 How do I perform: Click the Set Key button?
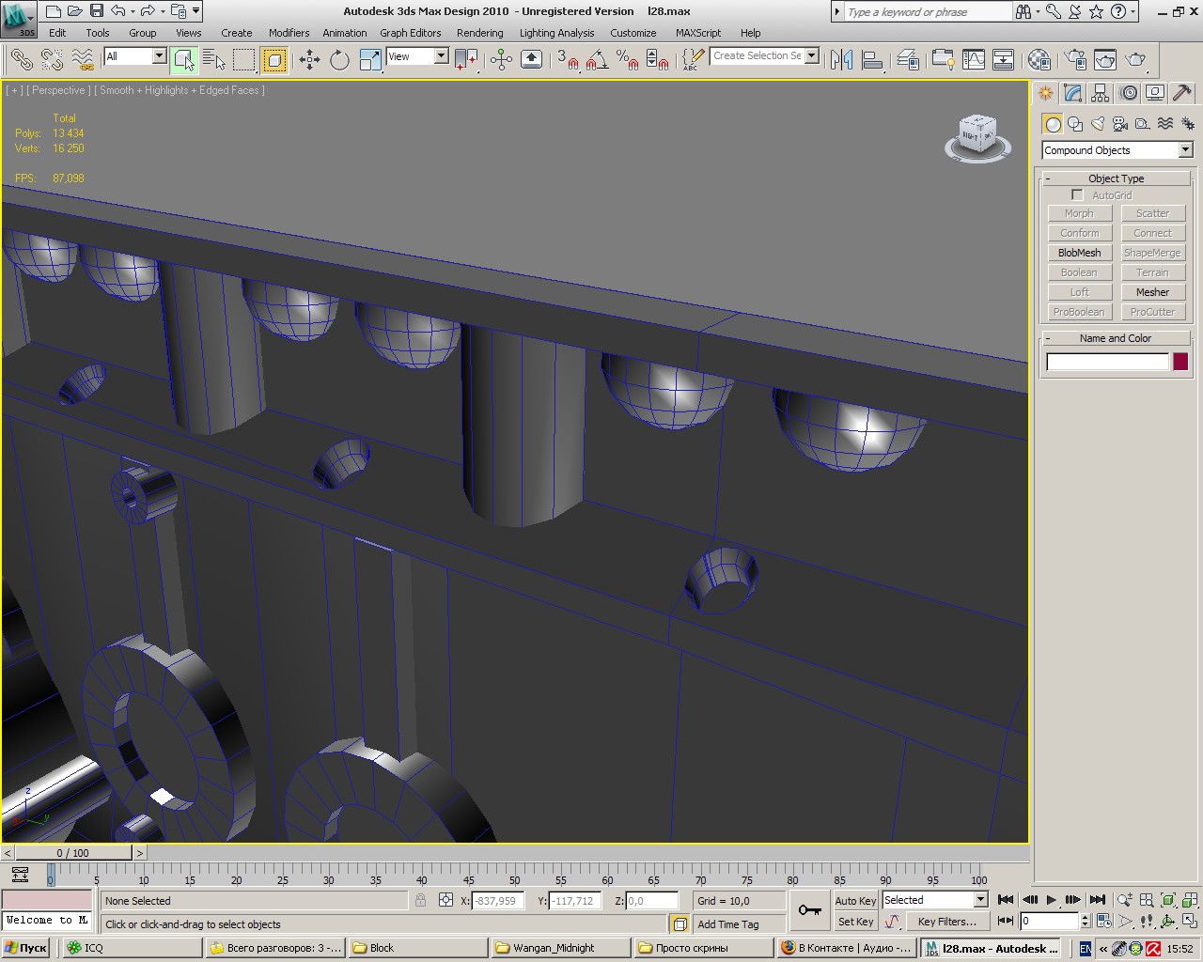[x=855, y=922]
